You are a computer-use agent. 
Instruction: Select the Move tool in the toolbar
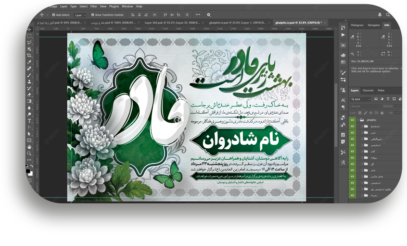click(x=29, y=29)
